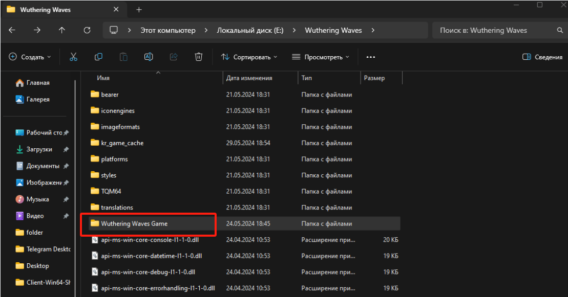Click Локальный диск (E:) breadcrumb
568x297 pixels.
click(250, 30)
